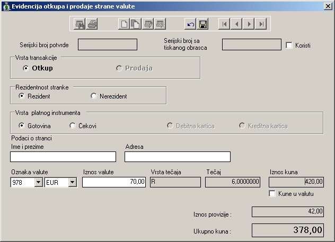
Task: Go to the first record
Action: pyautogui.click(x=225, y=24)
